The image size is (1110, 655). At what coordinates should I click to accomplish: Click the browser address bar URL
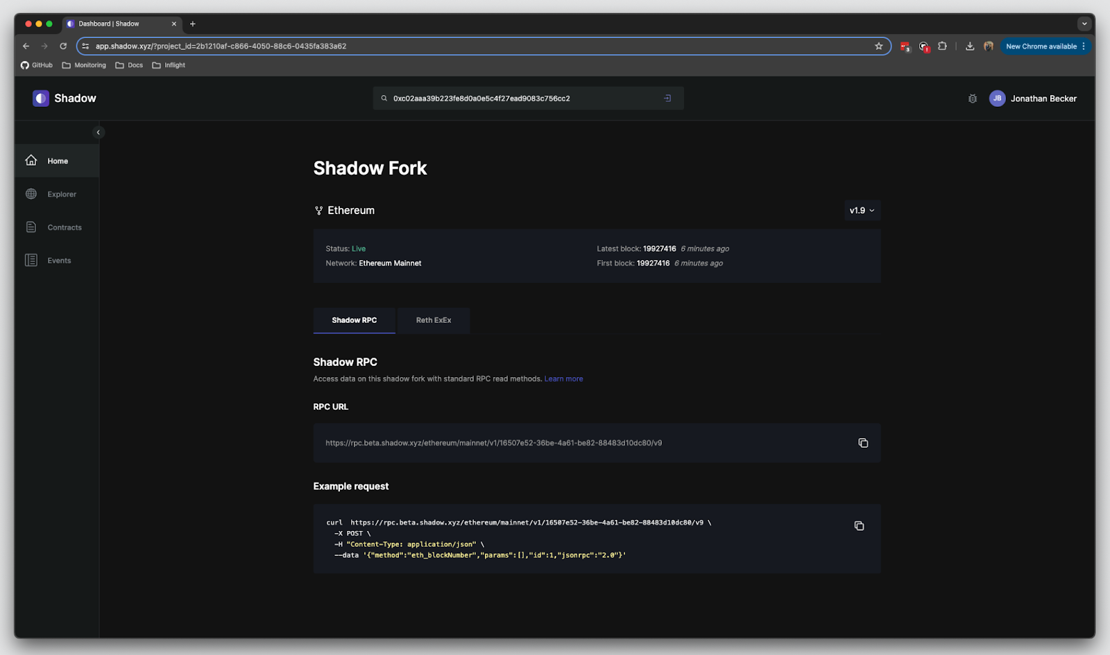pyautogui.click(x=221, y=46)
